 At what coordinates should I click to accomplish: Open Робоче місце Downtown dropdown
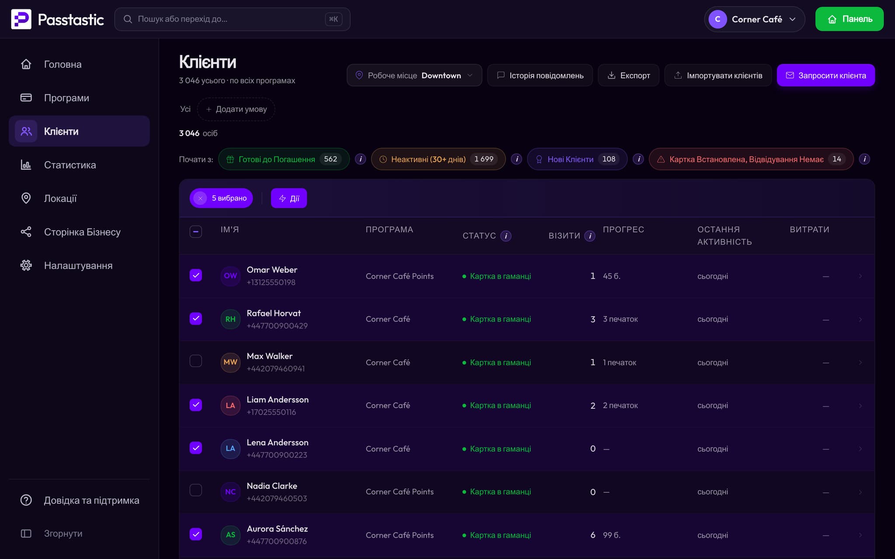tap(414, 76)
